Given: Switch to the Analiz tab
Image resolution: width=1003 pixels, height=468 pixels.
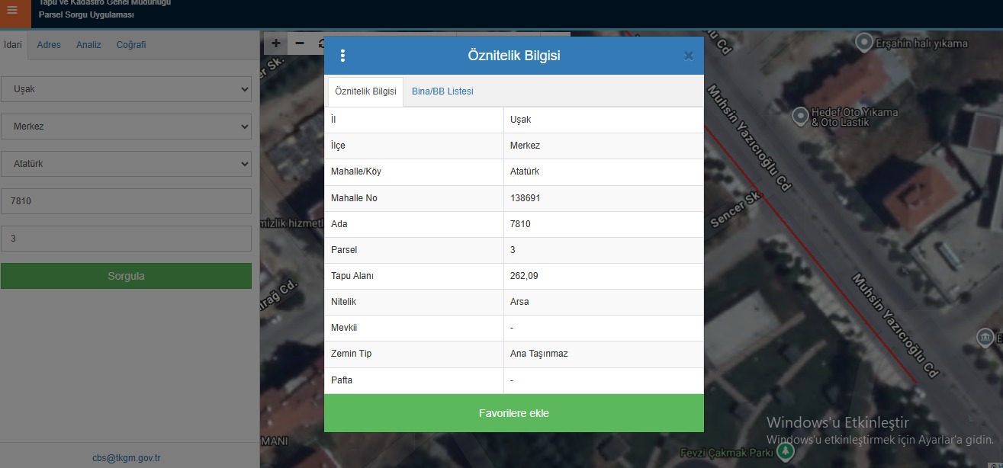Looking at the screenshot, I should pos(88,45).
